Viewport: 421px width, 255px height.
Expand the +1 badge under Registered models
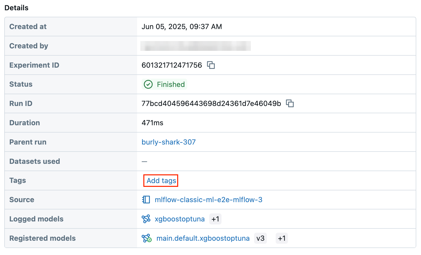point(282,238)
